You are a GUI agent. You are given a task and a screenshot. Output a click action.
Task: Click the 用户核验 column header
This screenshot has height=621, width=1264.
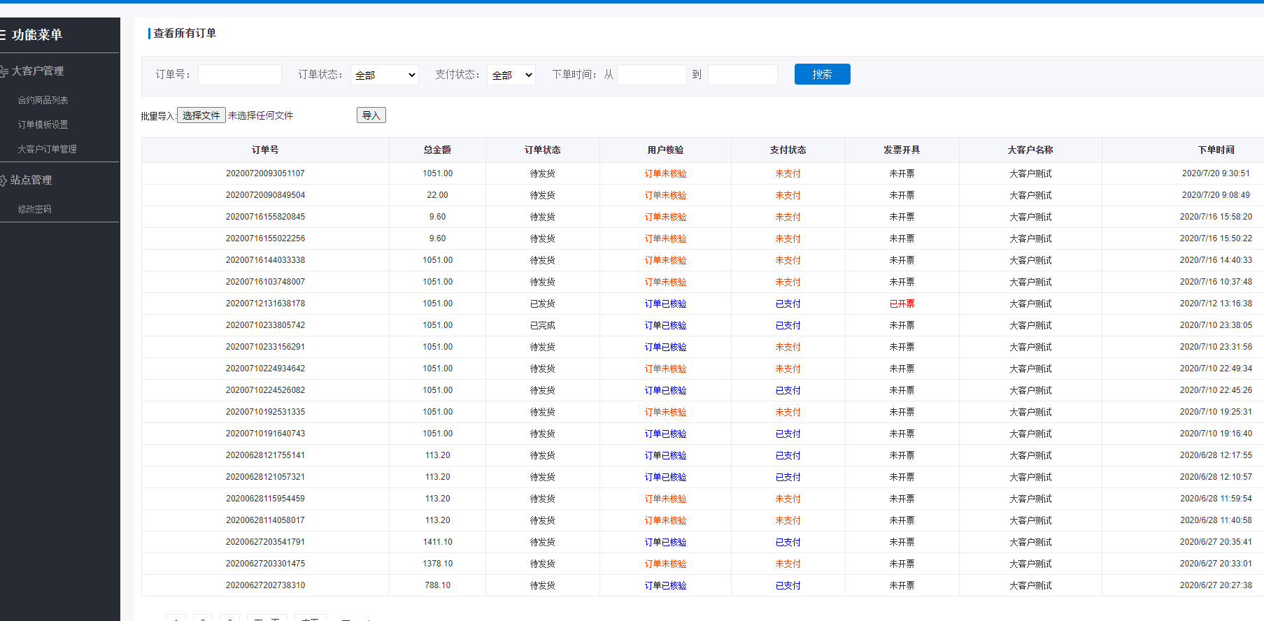pyautogui.click(x=665, y=150)
